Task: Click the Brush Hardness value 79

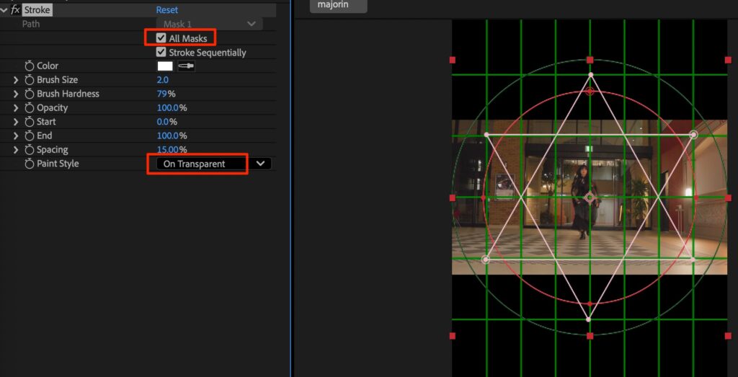Action: (162, 94)
